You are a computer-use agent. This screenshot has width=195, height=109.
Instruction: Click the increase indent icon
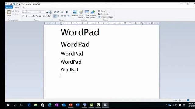(58, 12)
